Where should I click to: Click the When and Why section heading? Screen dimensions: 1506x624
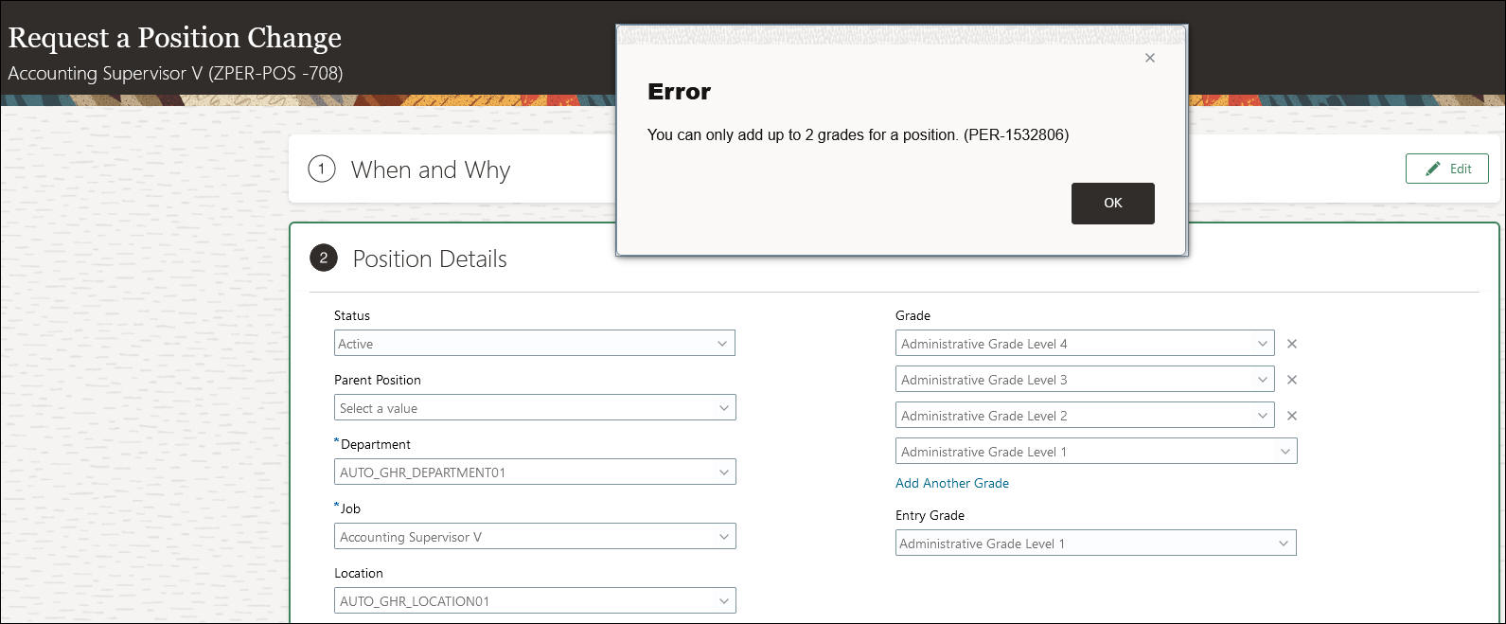431,169
